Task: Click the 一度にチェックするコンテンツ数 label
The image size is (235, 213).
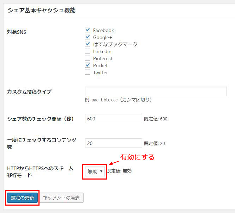Action: tap(42, 144)
